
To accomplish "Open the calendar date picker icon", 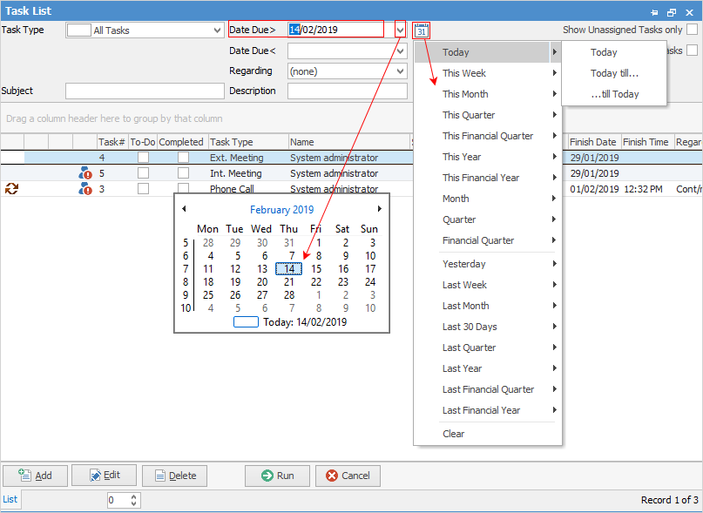I will click(x=421, y=29).
